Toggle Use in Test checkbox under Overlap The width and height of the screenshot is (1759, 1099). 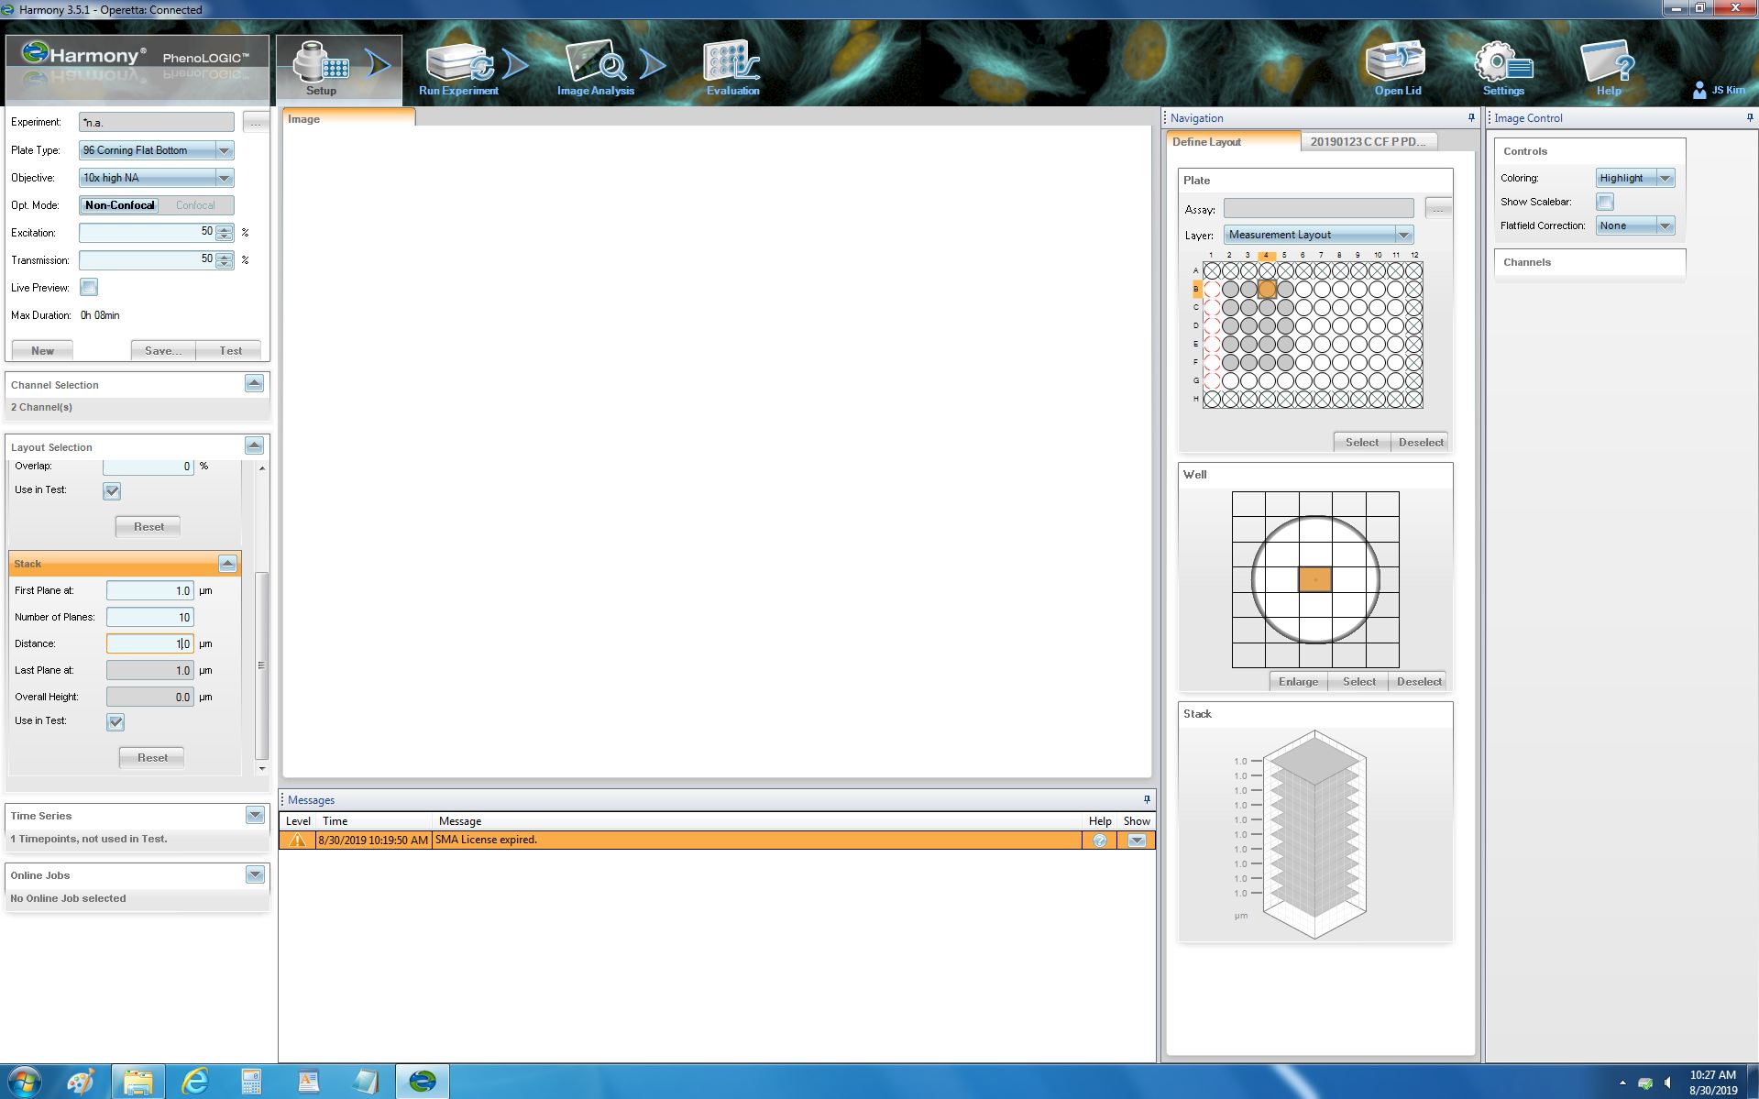tap(112, 491)
